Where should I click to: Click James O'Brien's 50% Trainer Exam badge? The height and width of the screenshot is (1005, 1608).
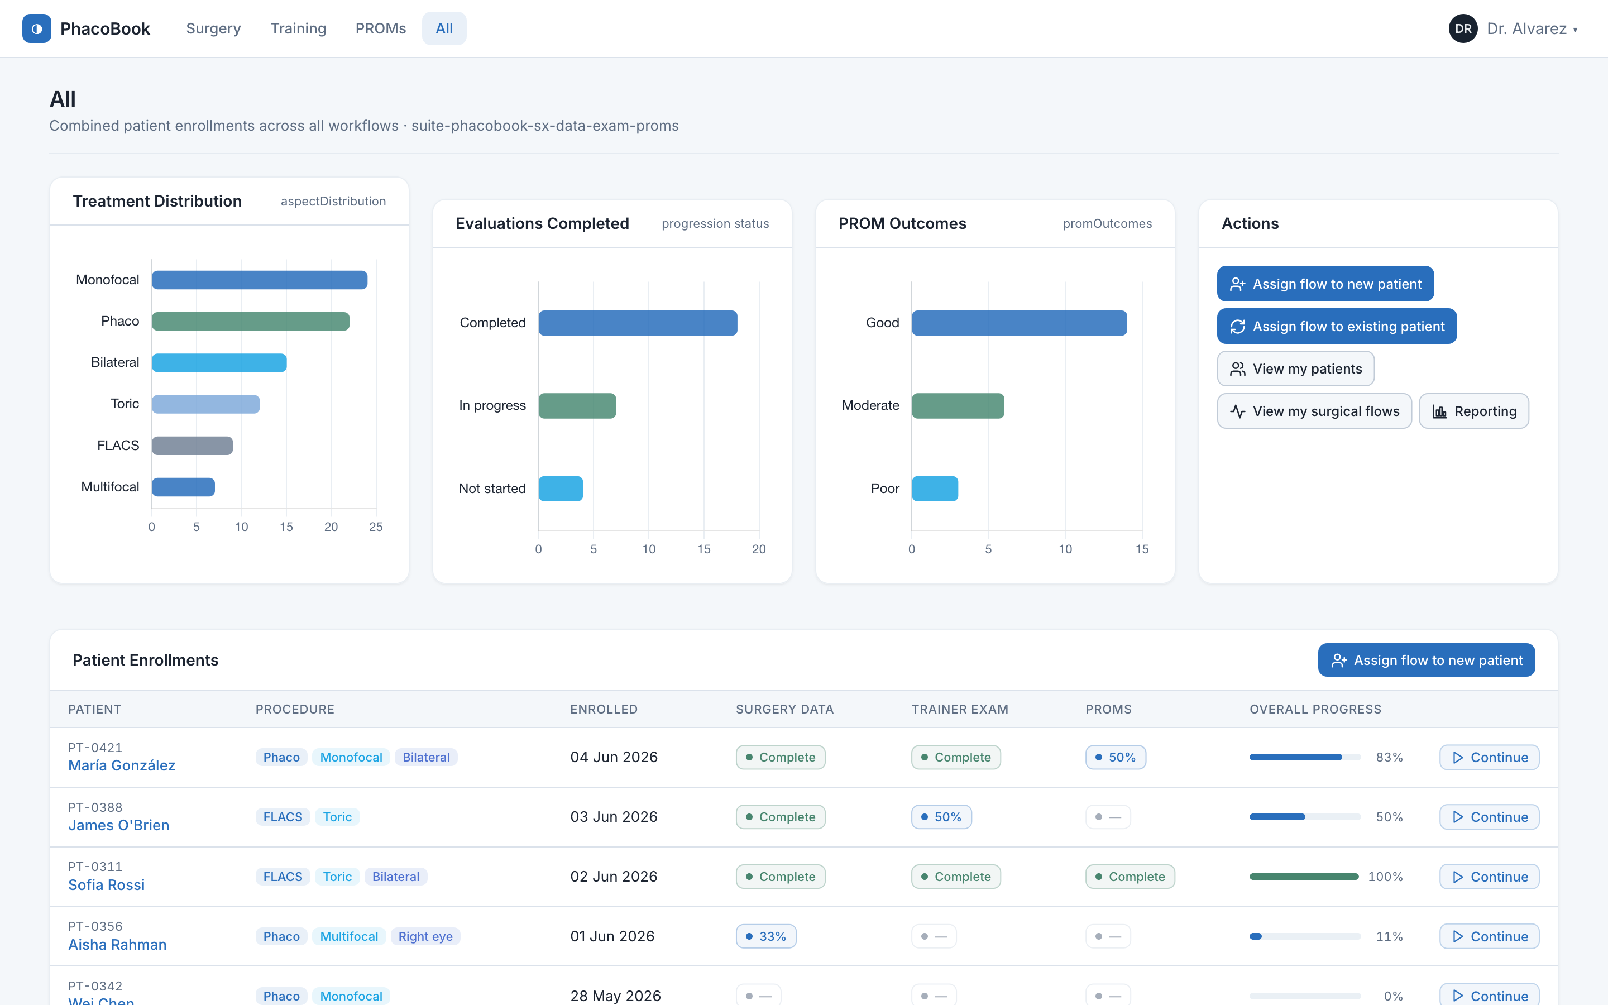(941, 817)
